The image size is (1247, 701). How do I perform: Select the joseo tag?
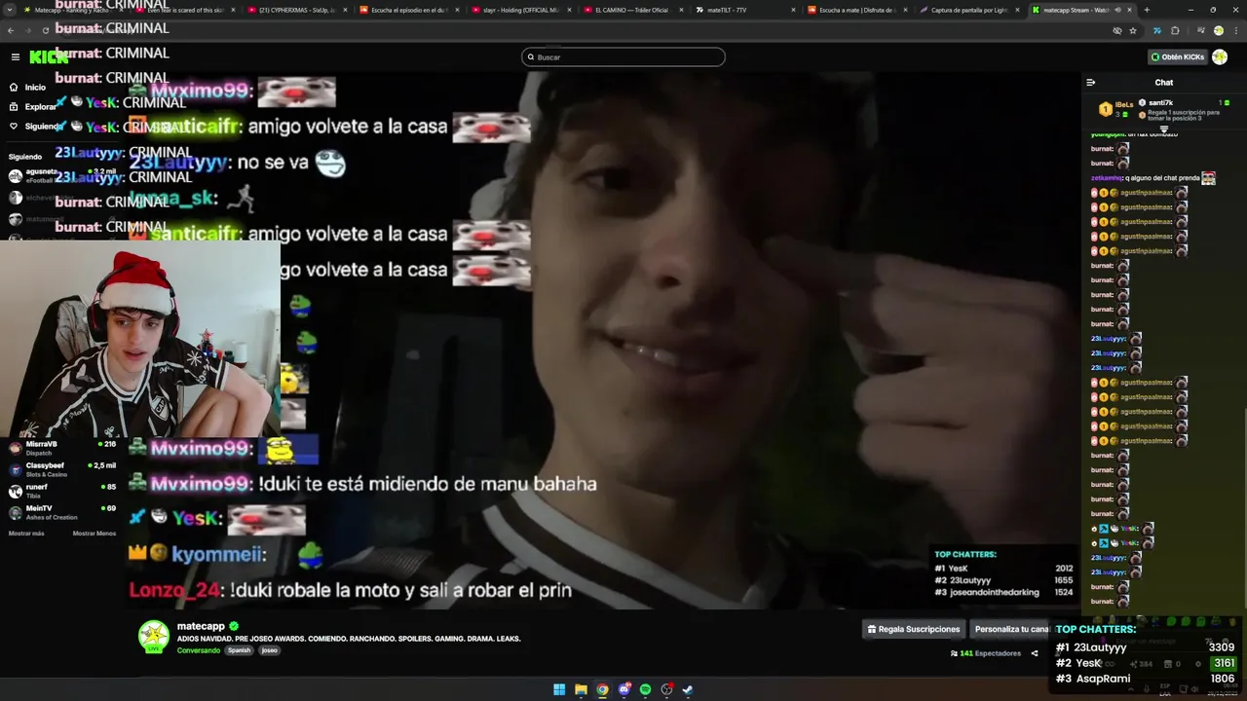270,650
